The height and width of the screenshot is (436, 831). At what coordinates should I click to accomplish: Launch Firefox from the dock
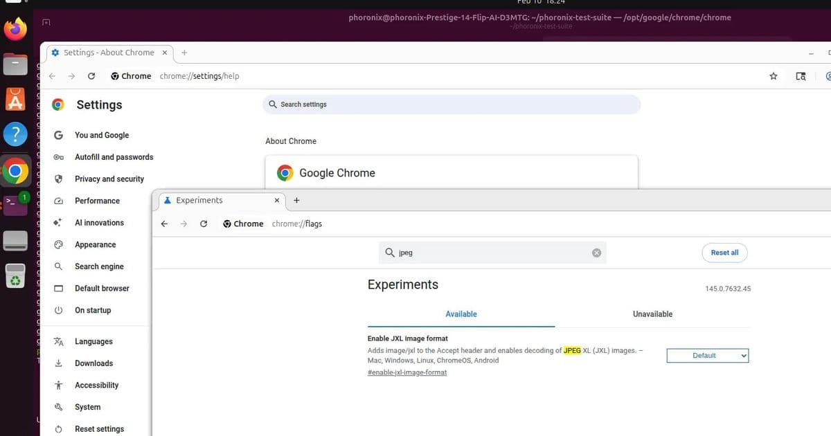(x=15, y=29)
